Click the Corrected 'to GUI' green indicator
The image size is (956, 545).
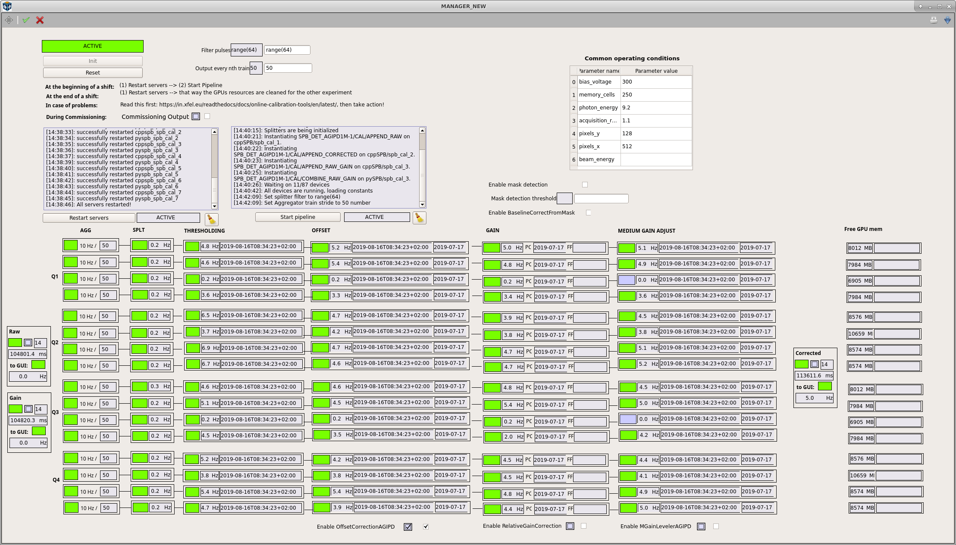(x=825, y=386)
